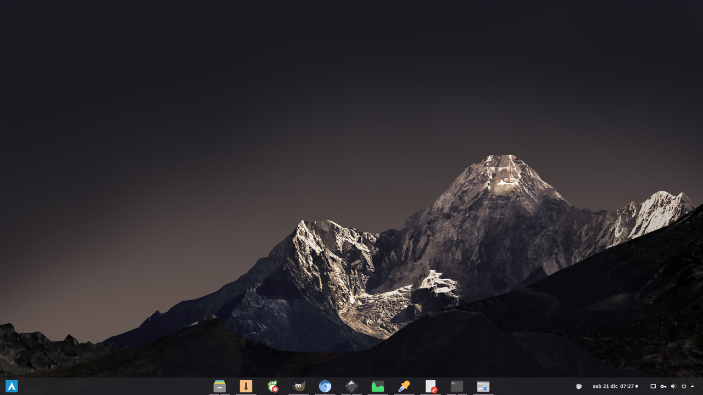Open the volume speaker control

tap(673, 386)
